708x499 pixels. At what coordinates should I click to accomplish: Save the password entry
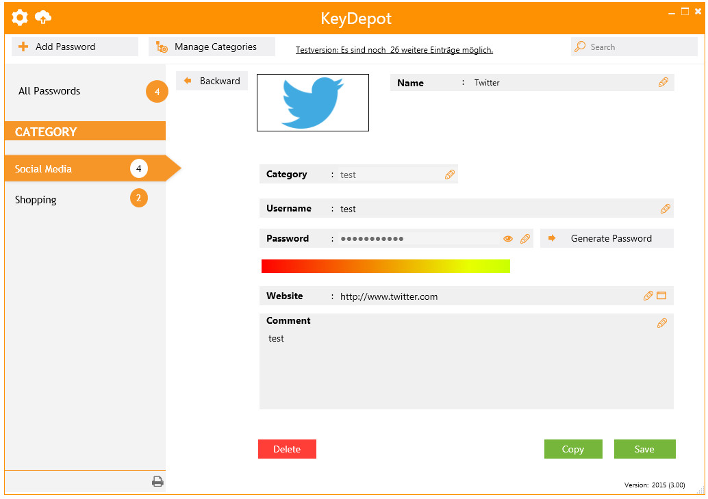pyautogui.click(x=645, y=449)
